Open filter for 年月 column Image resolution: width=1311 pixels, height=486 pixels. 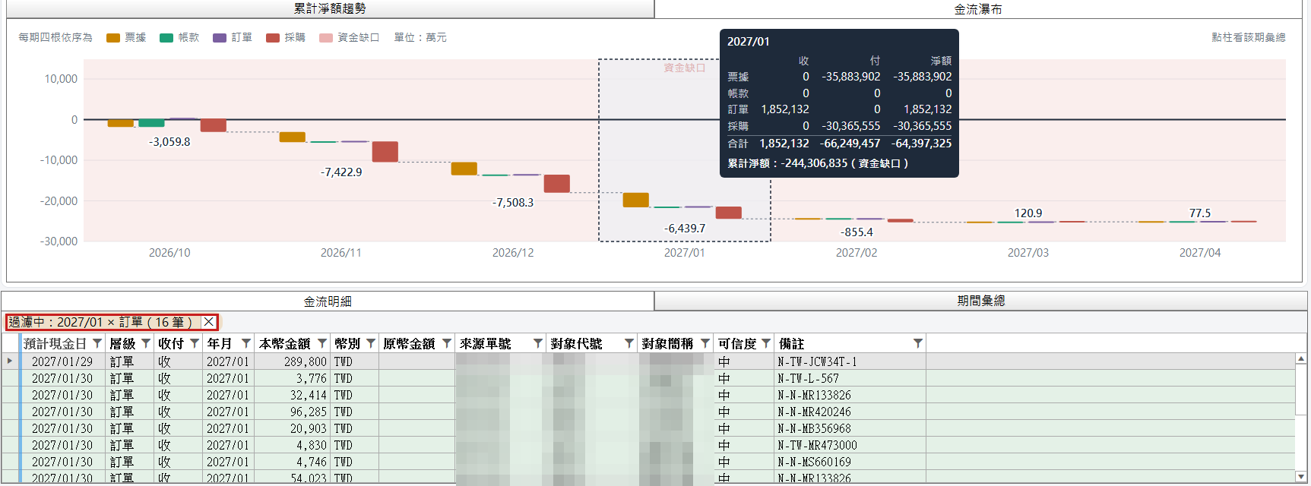click(x=246, y=344)
